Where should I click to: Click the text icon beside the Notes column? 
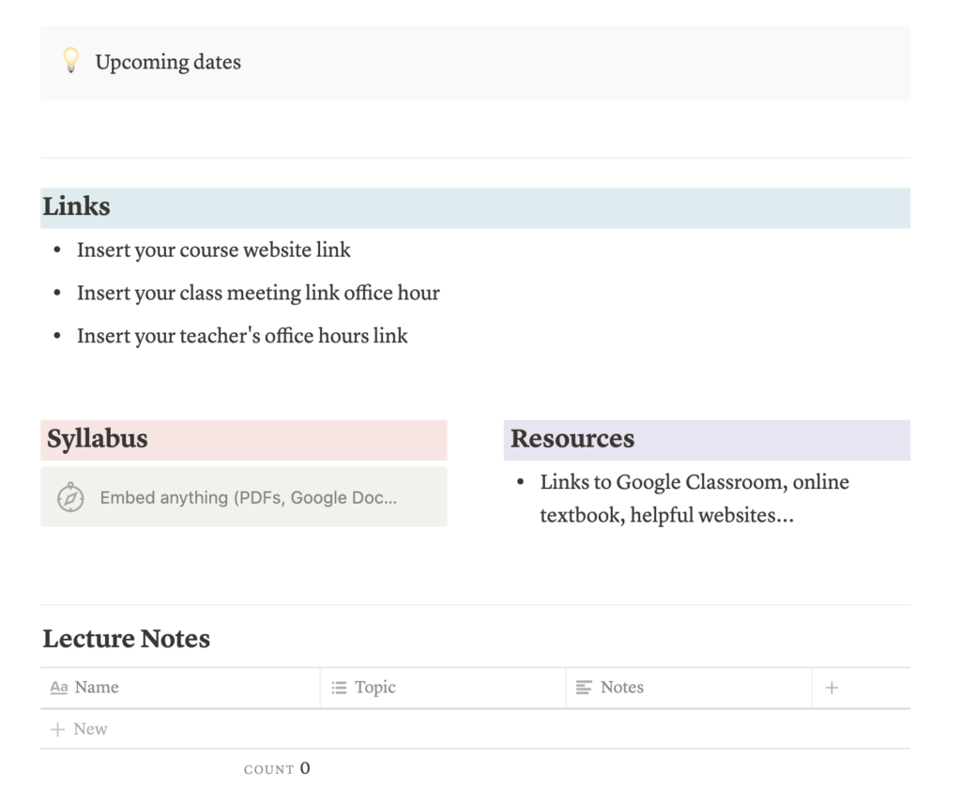pyautogui.click(x=585, y=687)
